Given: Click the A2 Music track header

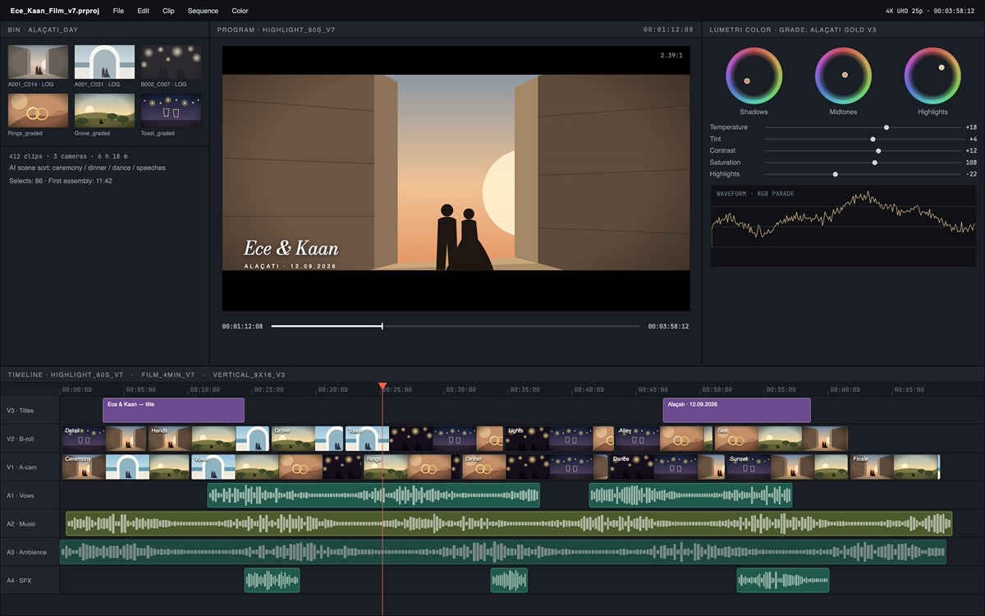Looking at the screenshot, I should click(30, 524).
